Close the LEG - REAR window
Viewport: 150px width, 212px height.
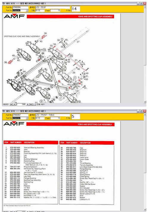point(145,3)
